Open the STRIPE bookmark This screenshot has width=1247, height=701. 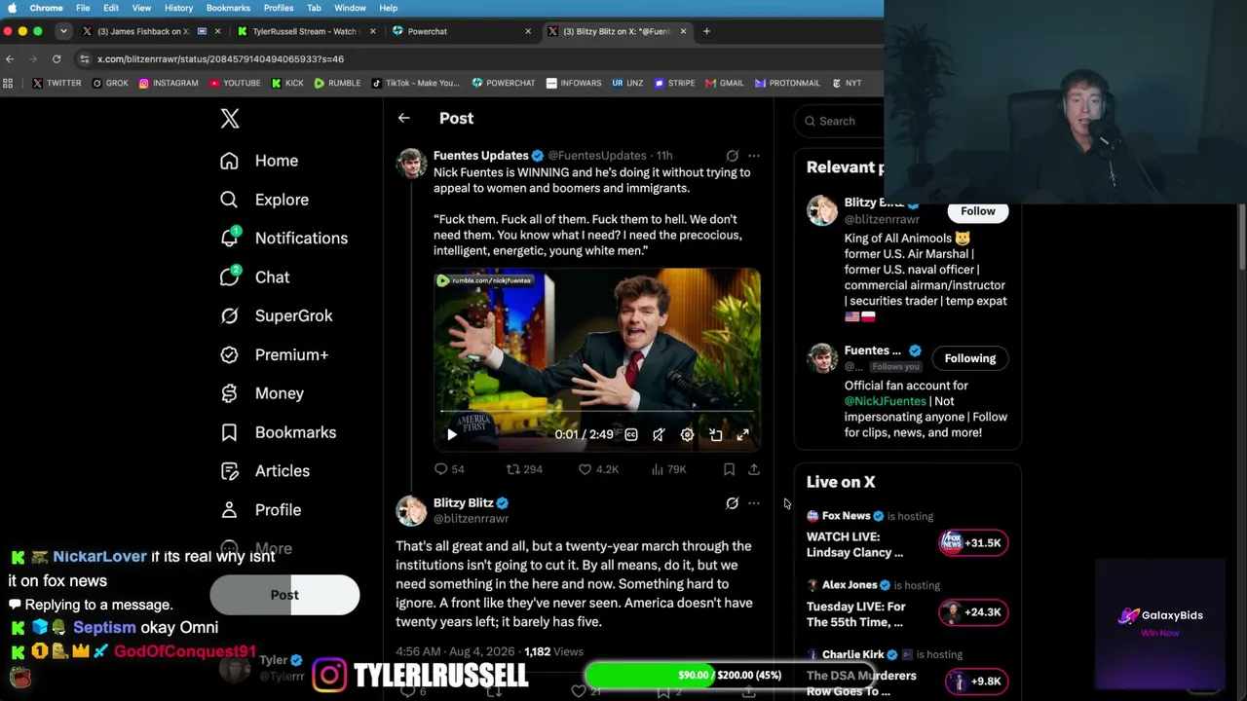(674, 84)
